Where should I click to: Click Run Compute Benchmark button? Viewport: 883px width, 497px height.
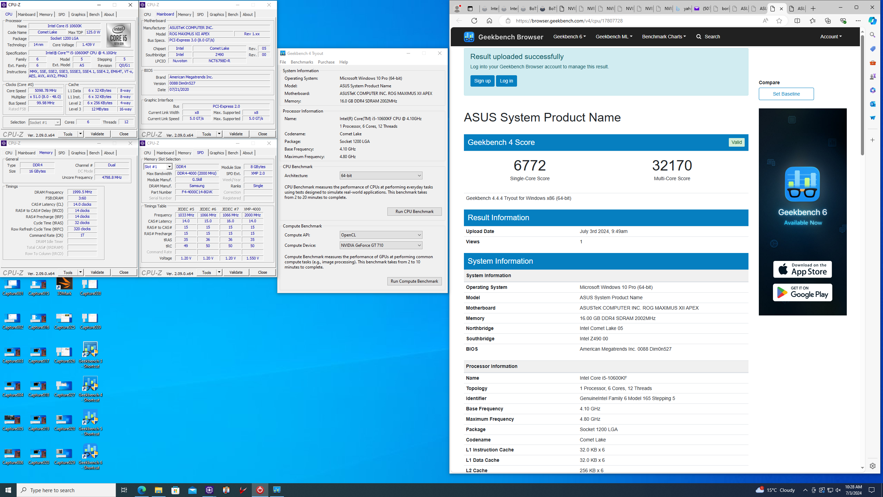coord(414,281)
